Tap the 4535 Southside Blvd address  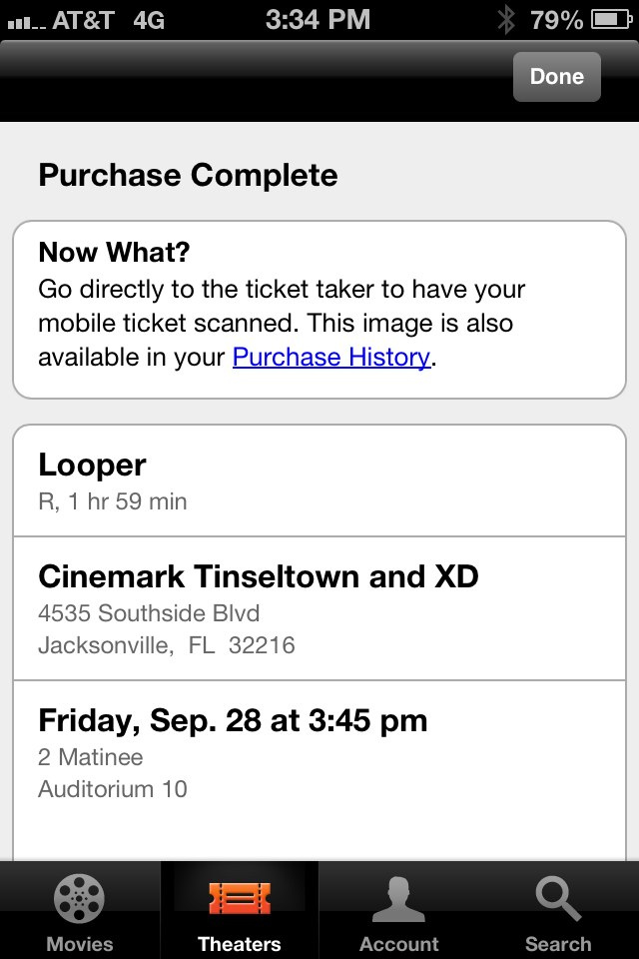[x=149, y=612]
